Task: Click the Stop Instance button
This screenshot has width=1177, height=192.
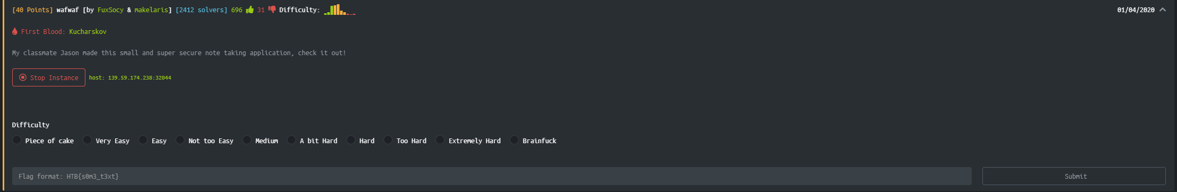Action: coord(49,77)
